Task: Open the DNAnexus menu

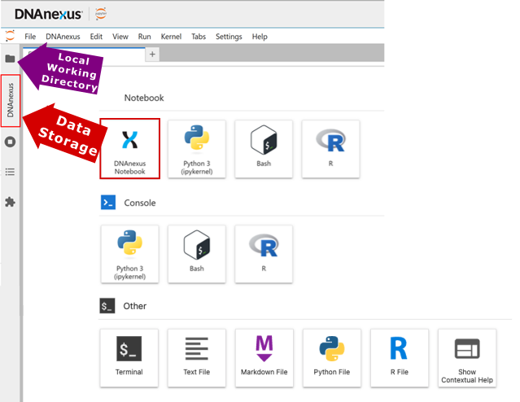Action: click(x=63, y=37)
